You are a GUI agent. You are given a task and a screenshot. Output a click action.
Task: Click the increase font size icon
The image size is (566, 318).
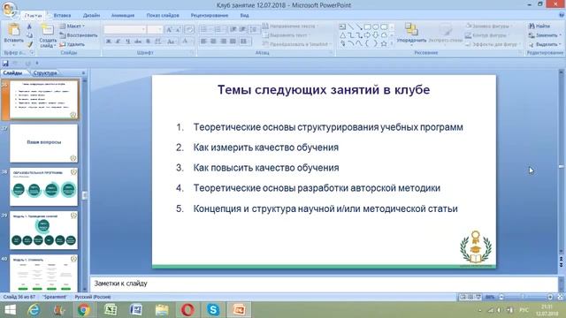pyautogui.click(x=169, y=30)
